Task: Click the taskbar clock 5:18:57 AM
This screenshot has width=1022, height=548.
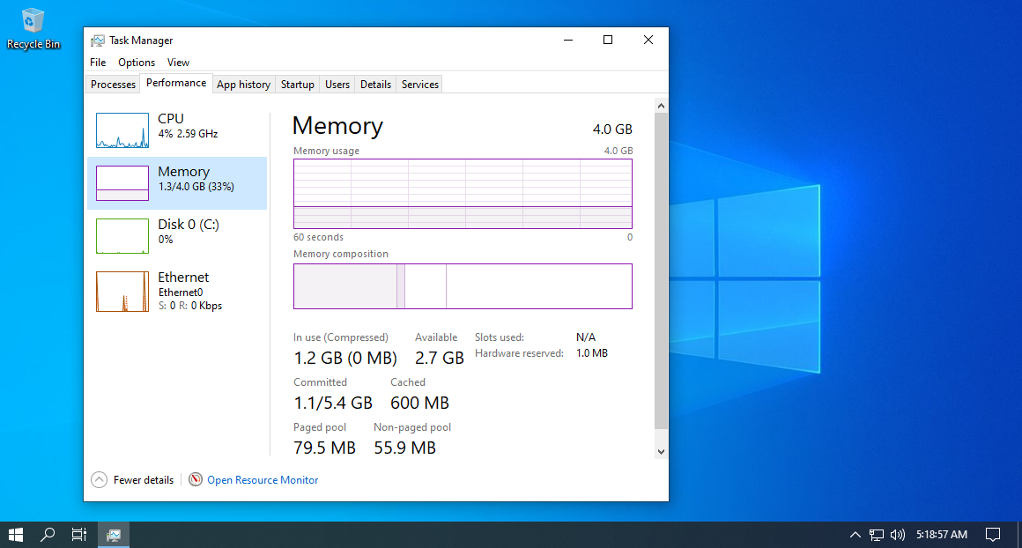Action: pos(942,535)
